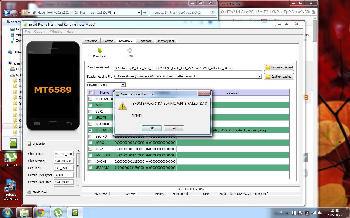The width and height of the screenshot is (350, 218).
Task: Toggle the select-all checkbox in table header
Action: tap(91, 93)
